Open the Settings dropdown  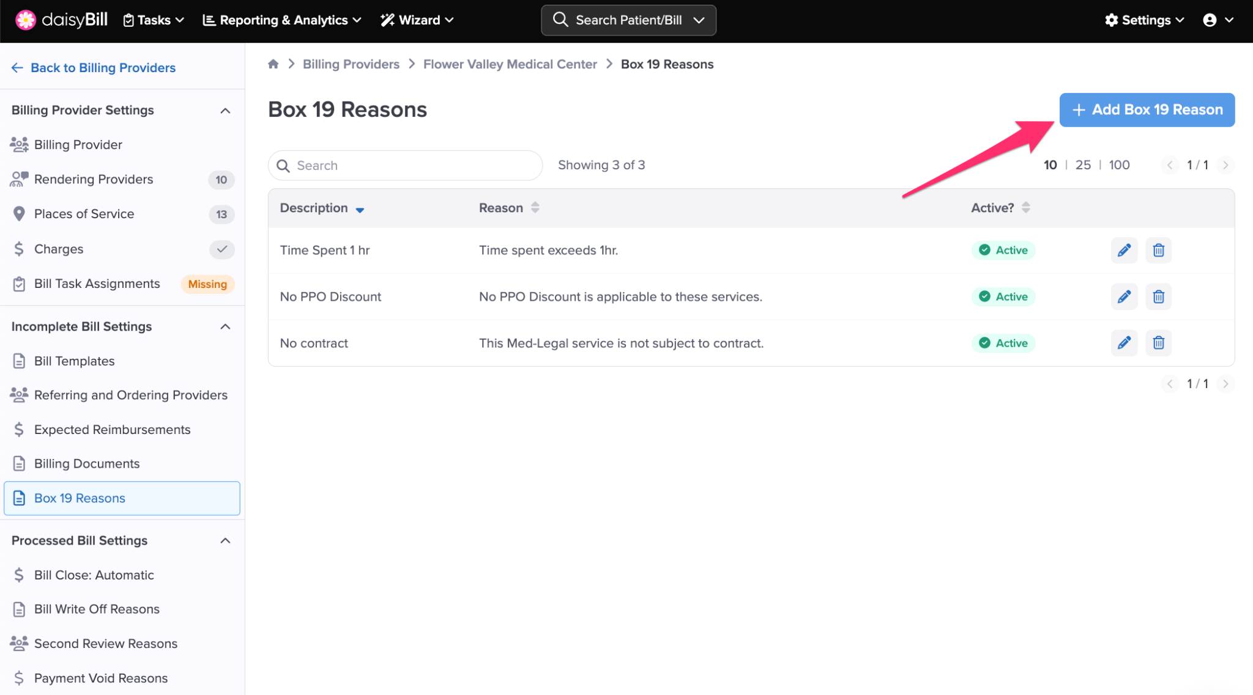point(1145,20)
